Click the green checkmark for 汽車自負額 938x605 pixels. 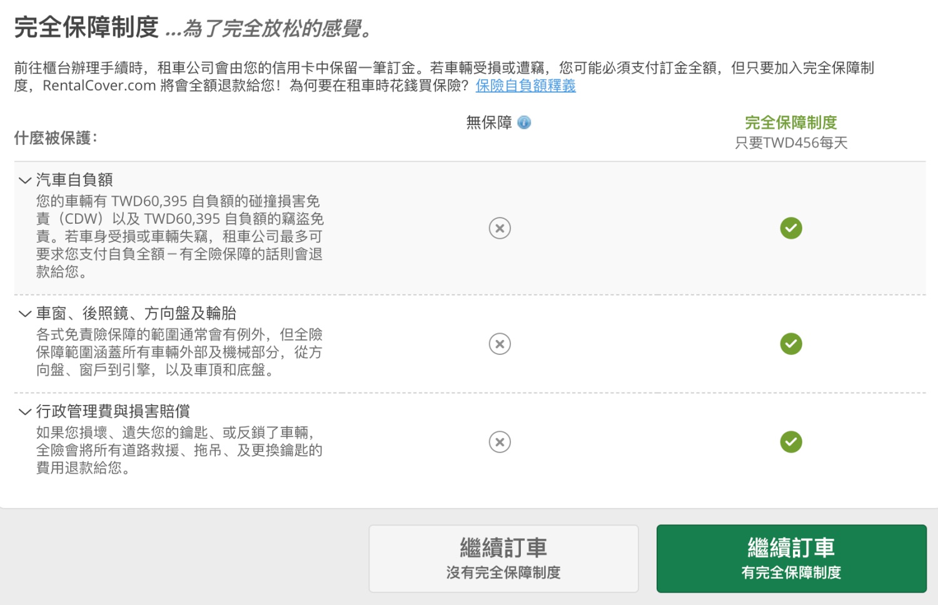(791, 228)
